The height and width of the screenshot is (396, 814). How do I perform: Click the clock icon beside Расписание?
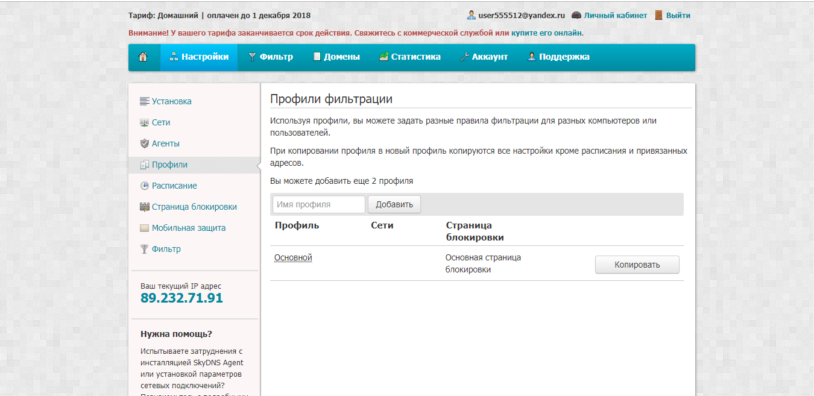[x=144, y=186]
